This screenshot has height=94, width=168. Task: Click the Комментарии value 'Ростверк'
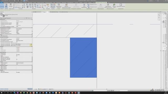coord(18,55)
